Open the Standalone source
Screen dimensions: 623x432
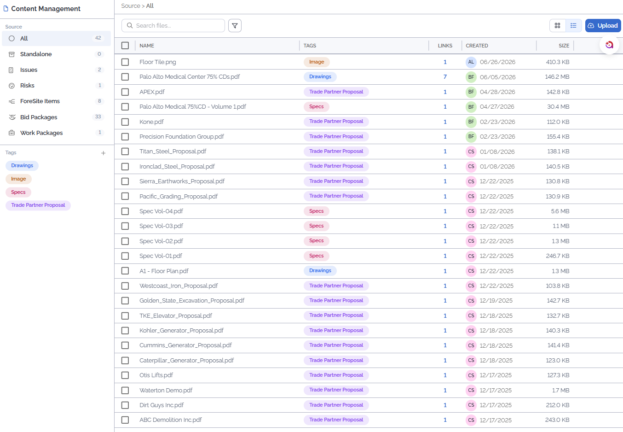click(x=56, y=54)
